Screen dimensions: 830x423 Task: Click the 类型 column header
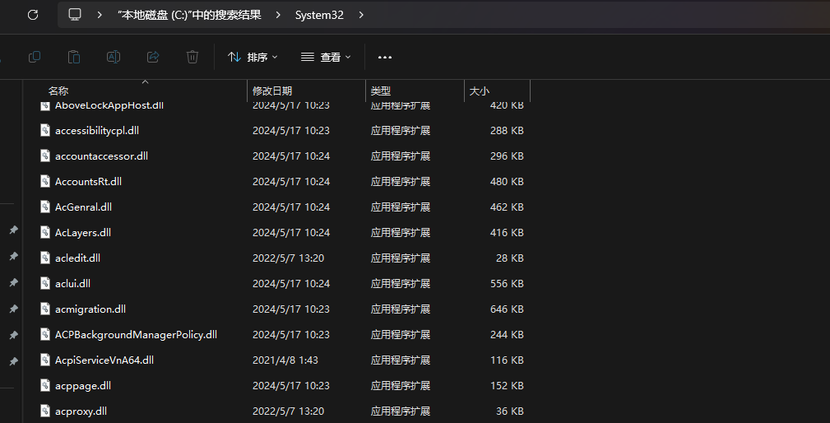pyautogui.click(x=381, y=91)
